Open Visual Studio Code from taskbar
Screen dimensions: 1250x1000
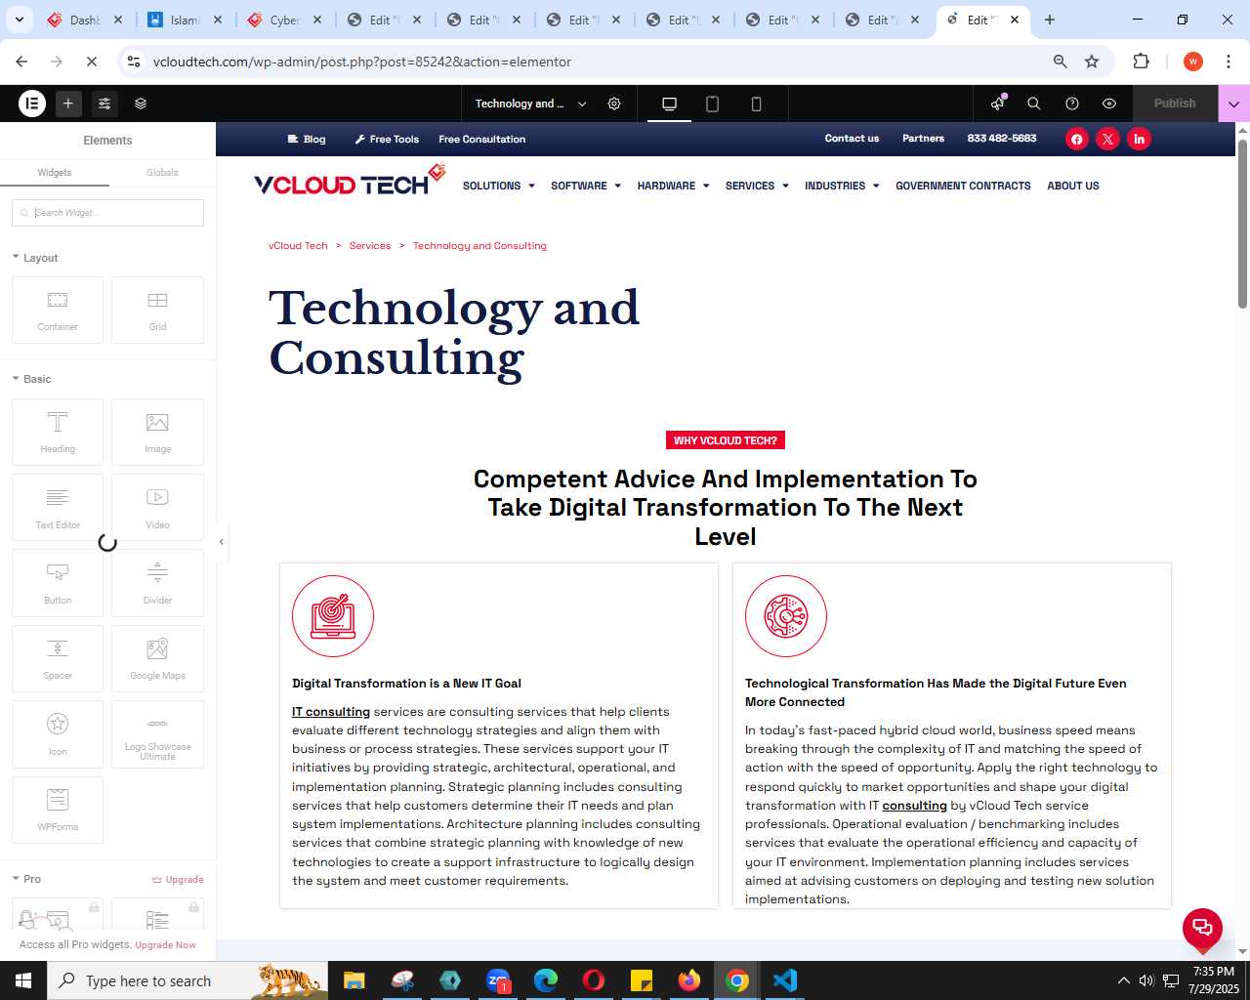click(x=785, y=980)
